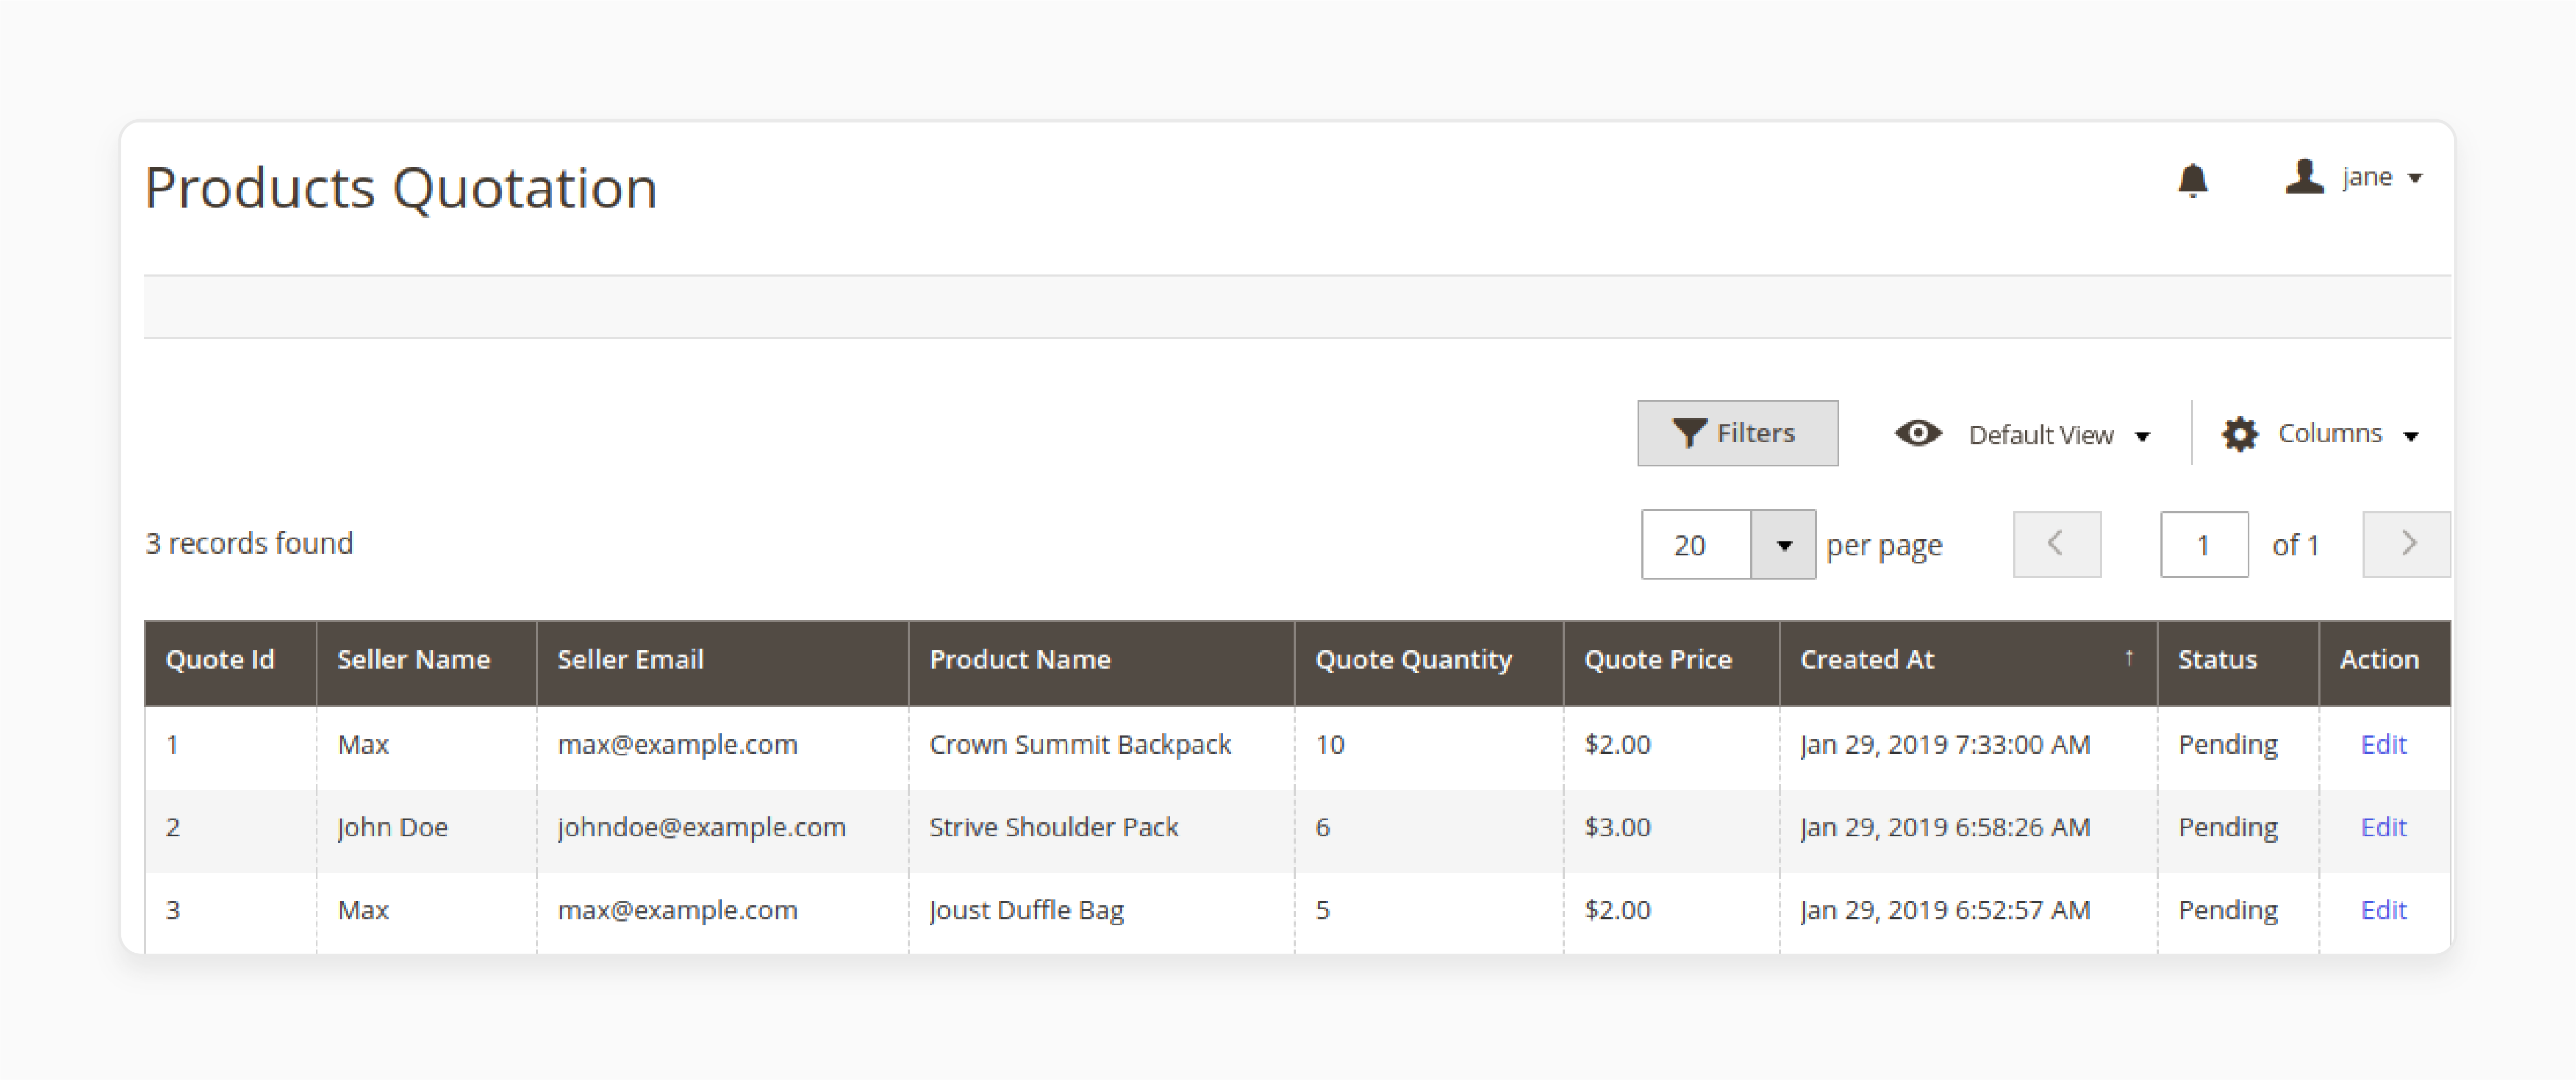This screenshot has height=1080, width=2576.
Task: Click max@example.com in Crown Summit Backpack row
Action: (678, 746)
